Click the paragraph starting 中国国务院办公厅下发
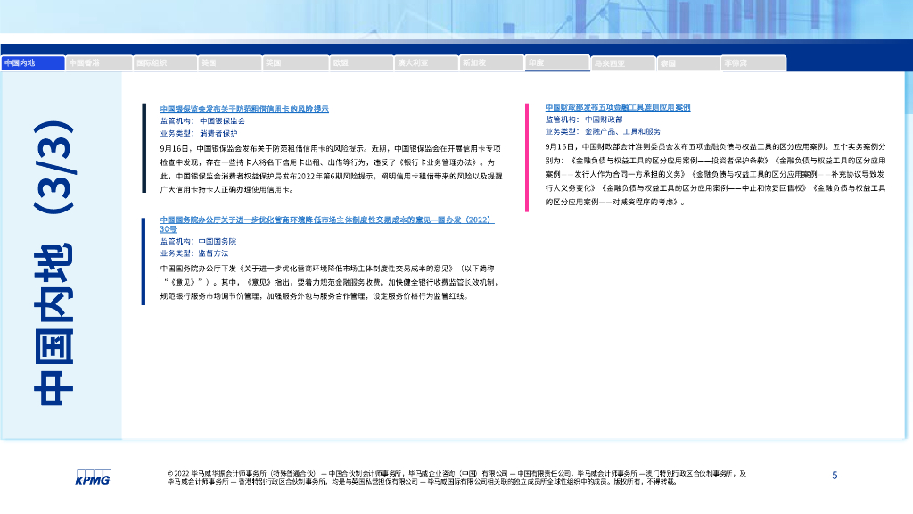The image size is (913, 514). [x=330, y=282]
